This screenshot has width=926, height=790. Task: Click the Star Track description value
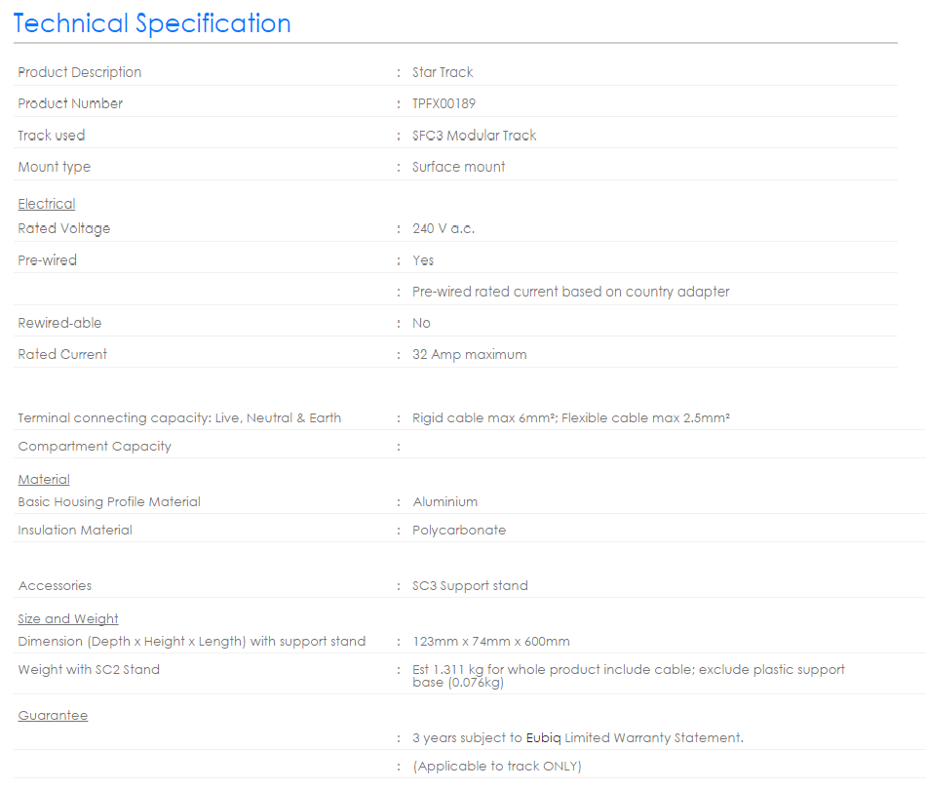tap(443, 72)
